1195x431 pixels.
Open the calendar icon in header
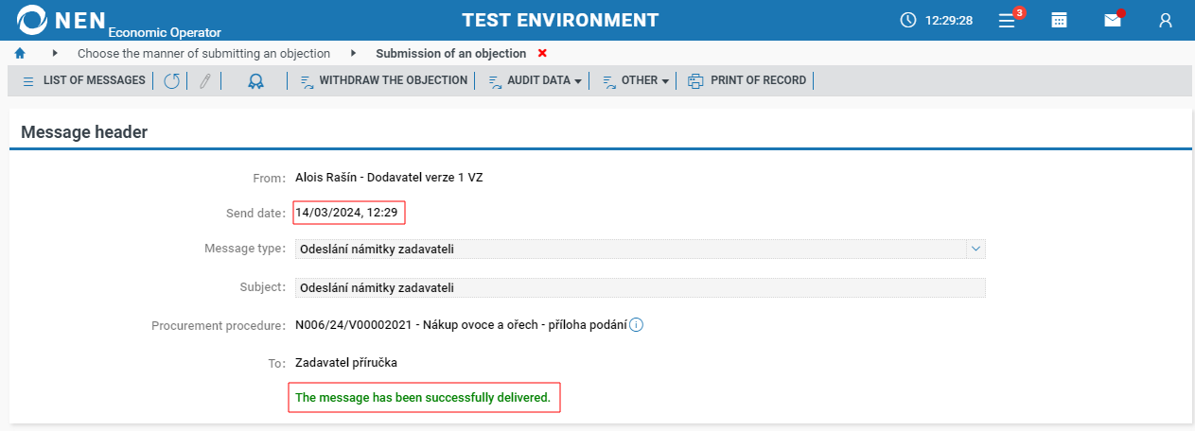(1060, 20)
